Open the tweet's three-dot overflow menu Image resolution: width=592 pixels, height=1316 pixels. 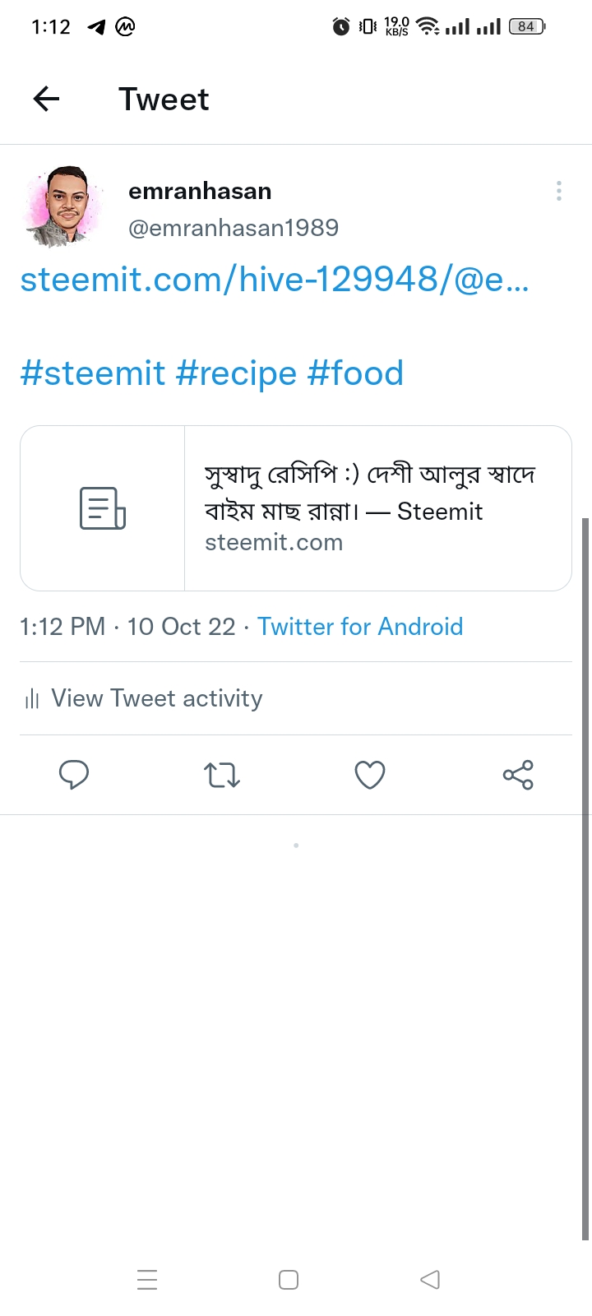pos(559,192)
